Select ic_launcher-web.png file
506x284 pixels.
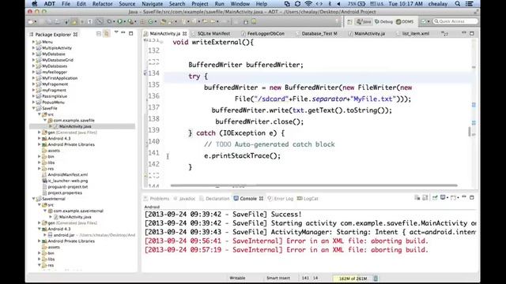coord(67,181)
